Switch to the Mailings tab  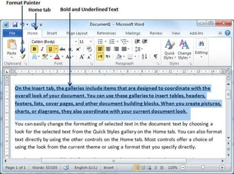click(x=133, y=33)
